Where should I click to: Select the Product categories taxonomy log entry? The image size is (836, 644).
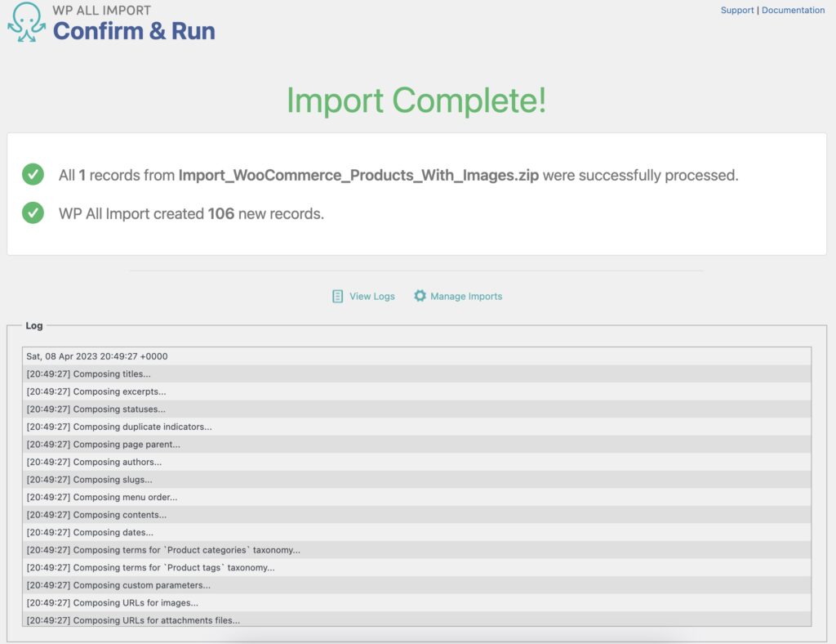click(x=163, y=549)
